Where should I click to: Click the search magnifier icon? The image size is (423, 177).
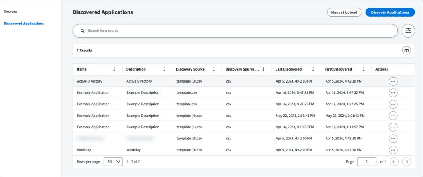(82, 31)
